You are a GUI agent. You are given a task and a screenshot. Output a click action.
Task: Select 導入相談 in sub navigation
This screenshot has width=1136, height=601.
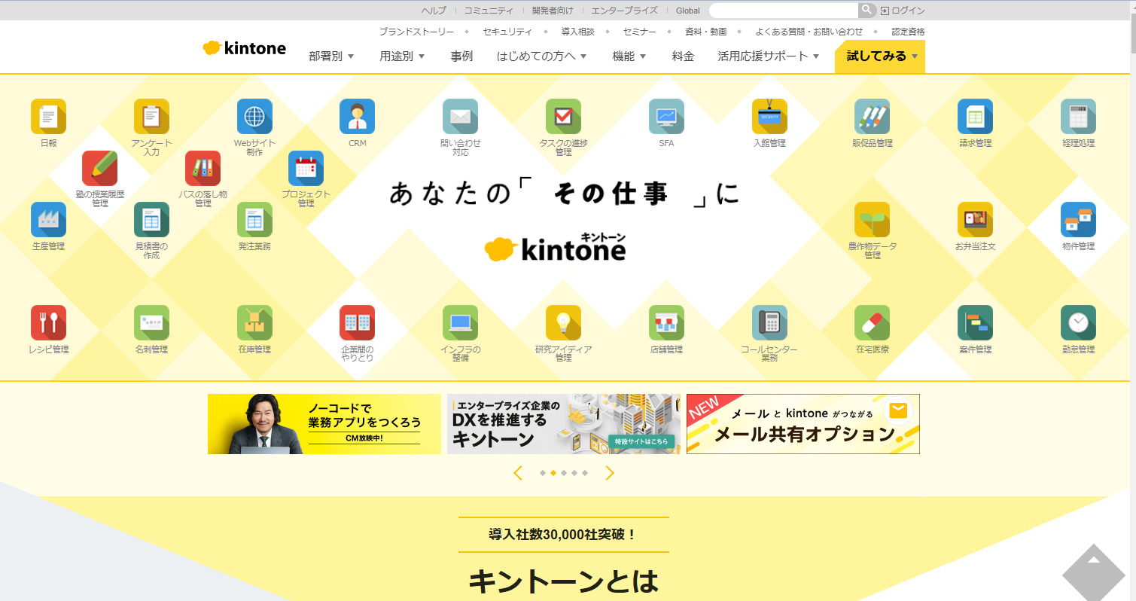pyautogui.click(x=577, y=32)
